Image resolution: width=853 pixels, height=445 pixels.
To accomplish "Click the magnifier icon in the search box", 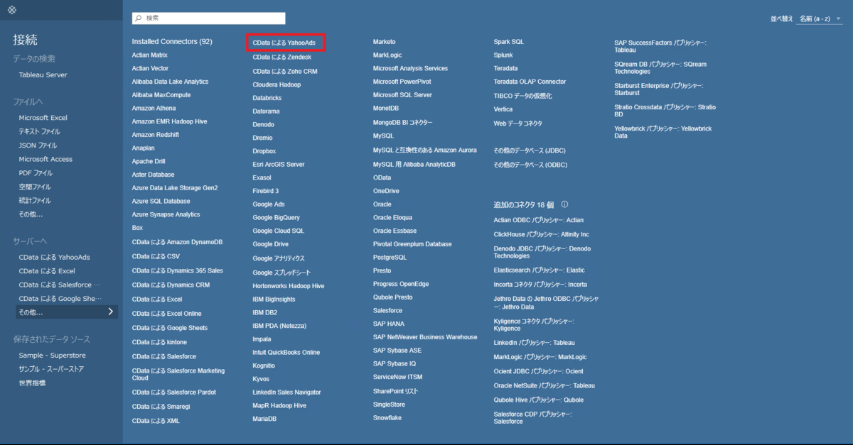I will 139,18.
